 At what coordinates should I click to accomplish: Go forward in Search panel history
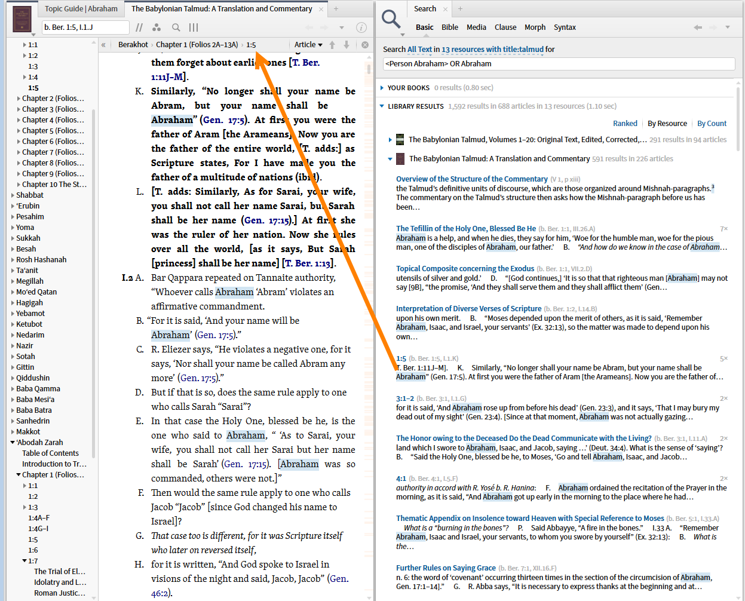point(712,27)
